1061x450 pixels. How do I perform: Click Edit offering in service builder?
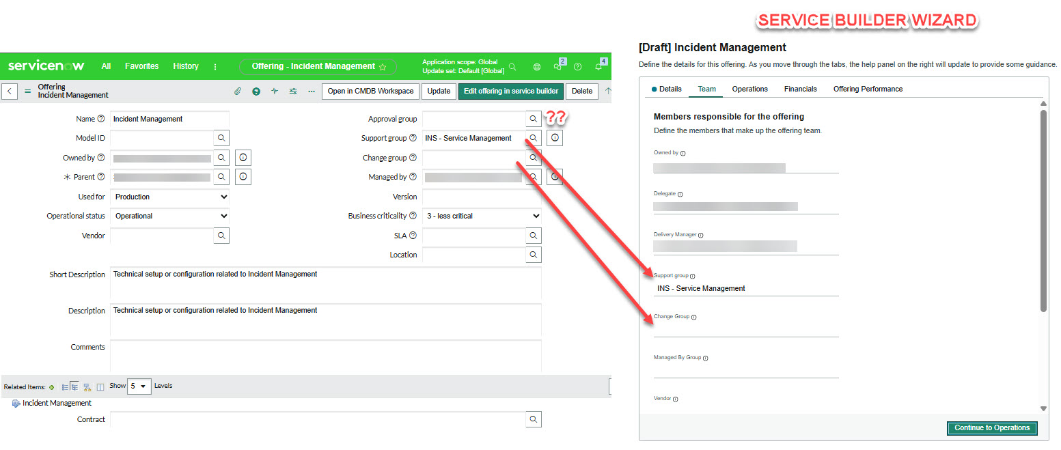[x=511, y=91]
